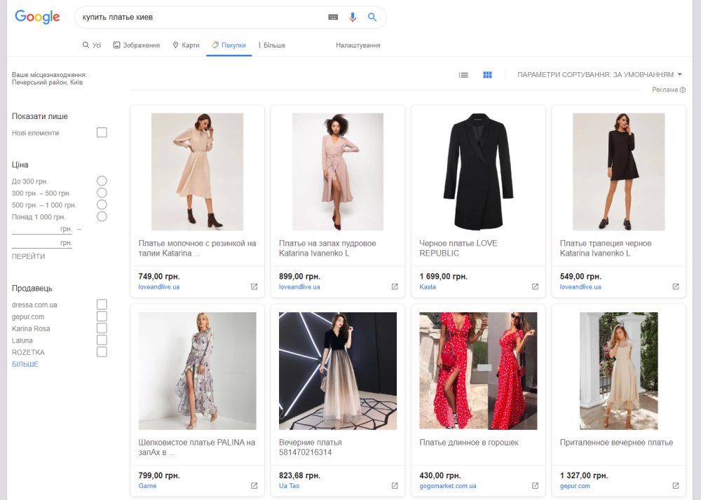Viewport: 701px width, 500px height.
Task: Open the Карти tab
Action: tap(186, 46)
